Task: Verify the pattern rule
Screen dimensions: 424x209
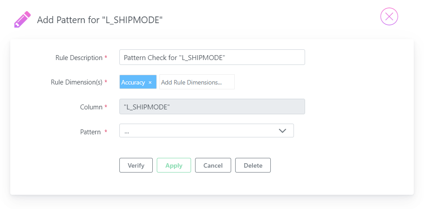Action: [136, 165]
